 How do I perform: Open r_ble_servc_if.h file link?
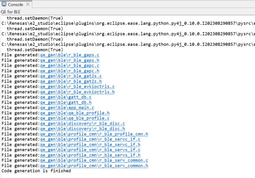90,145
